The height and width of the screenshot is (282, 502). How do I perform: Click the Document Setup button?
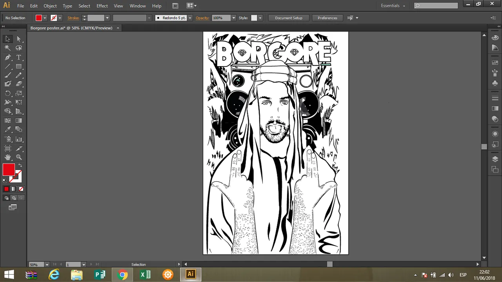pyautogui.click(x=289, y=18)
